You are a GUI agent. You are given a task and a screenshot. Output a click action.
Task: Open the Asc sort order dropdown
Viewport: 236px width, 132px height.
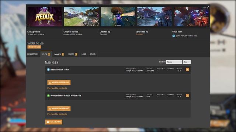tap(187, 62)
